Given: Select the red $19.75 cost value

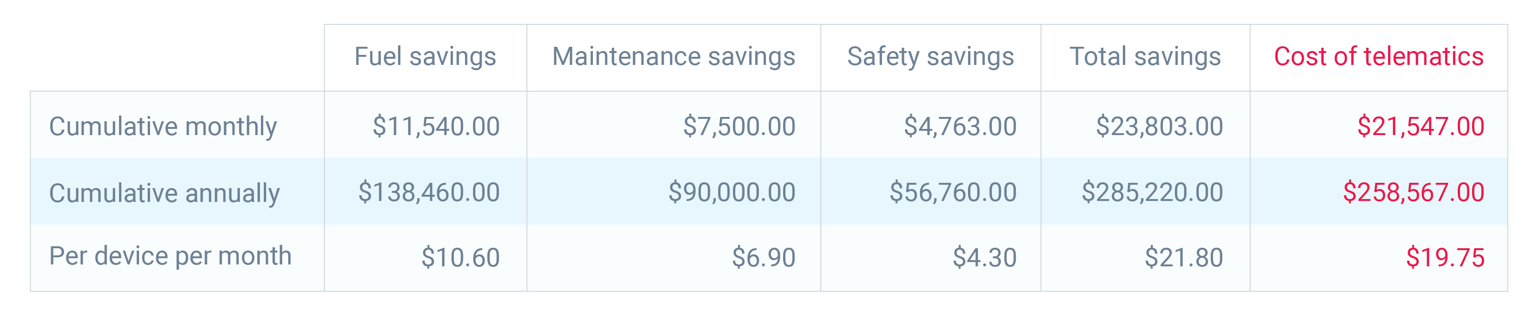Looking at the screenshot, I should coord(1445,258).
